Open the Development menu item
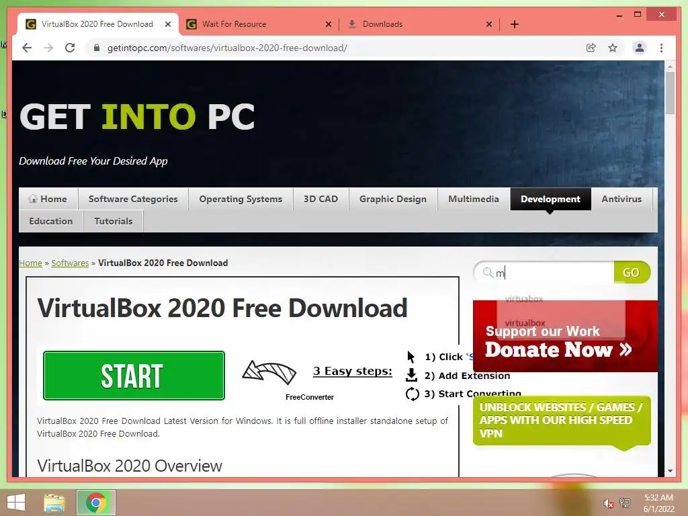Viewport: 688px width, 516px height. tap(550, 199)
